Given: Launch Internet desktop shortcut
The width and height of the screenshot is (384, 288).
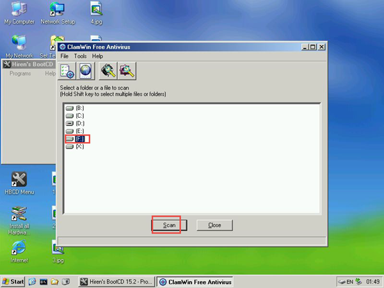Looking at the screenshot, I should (x=19, y=252).
